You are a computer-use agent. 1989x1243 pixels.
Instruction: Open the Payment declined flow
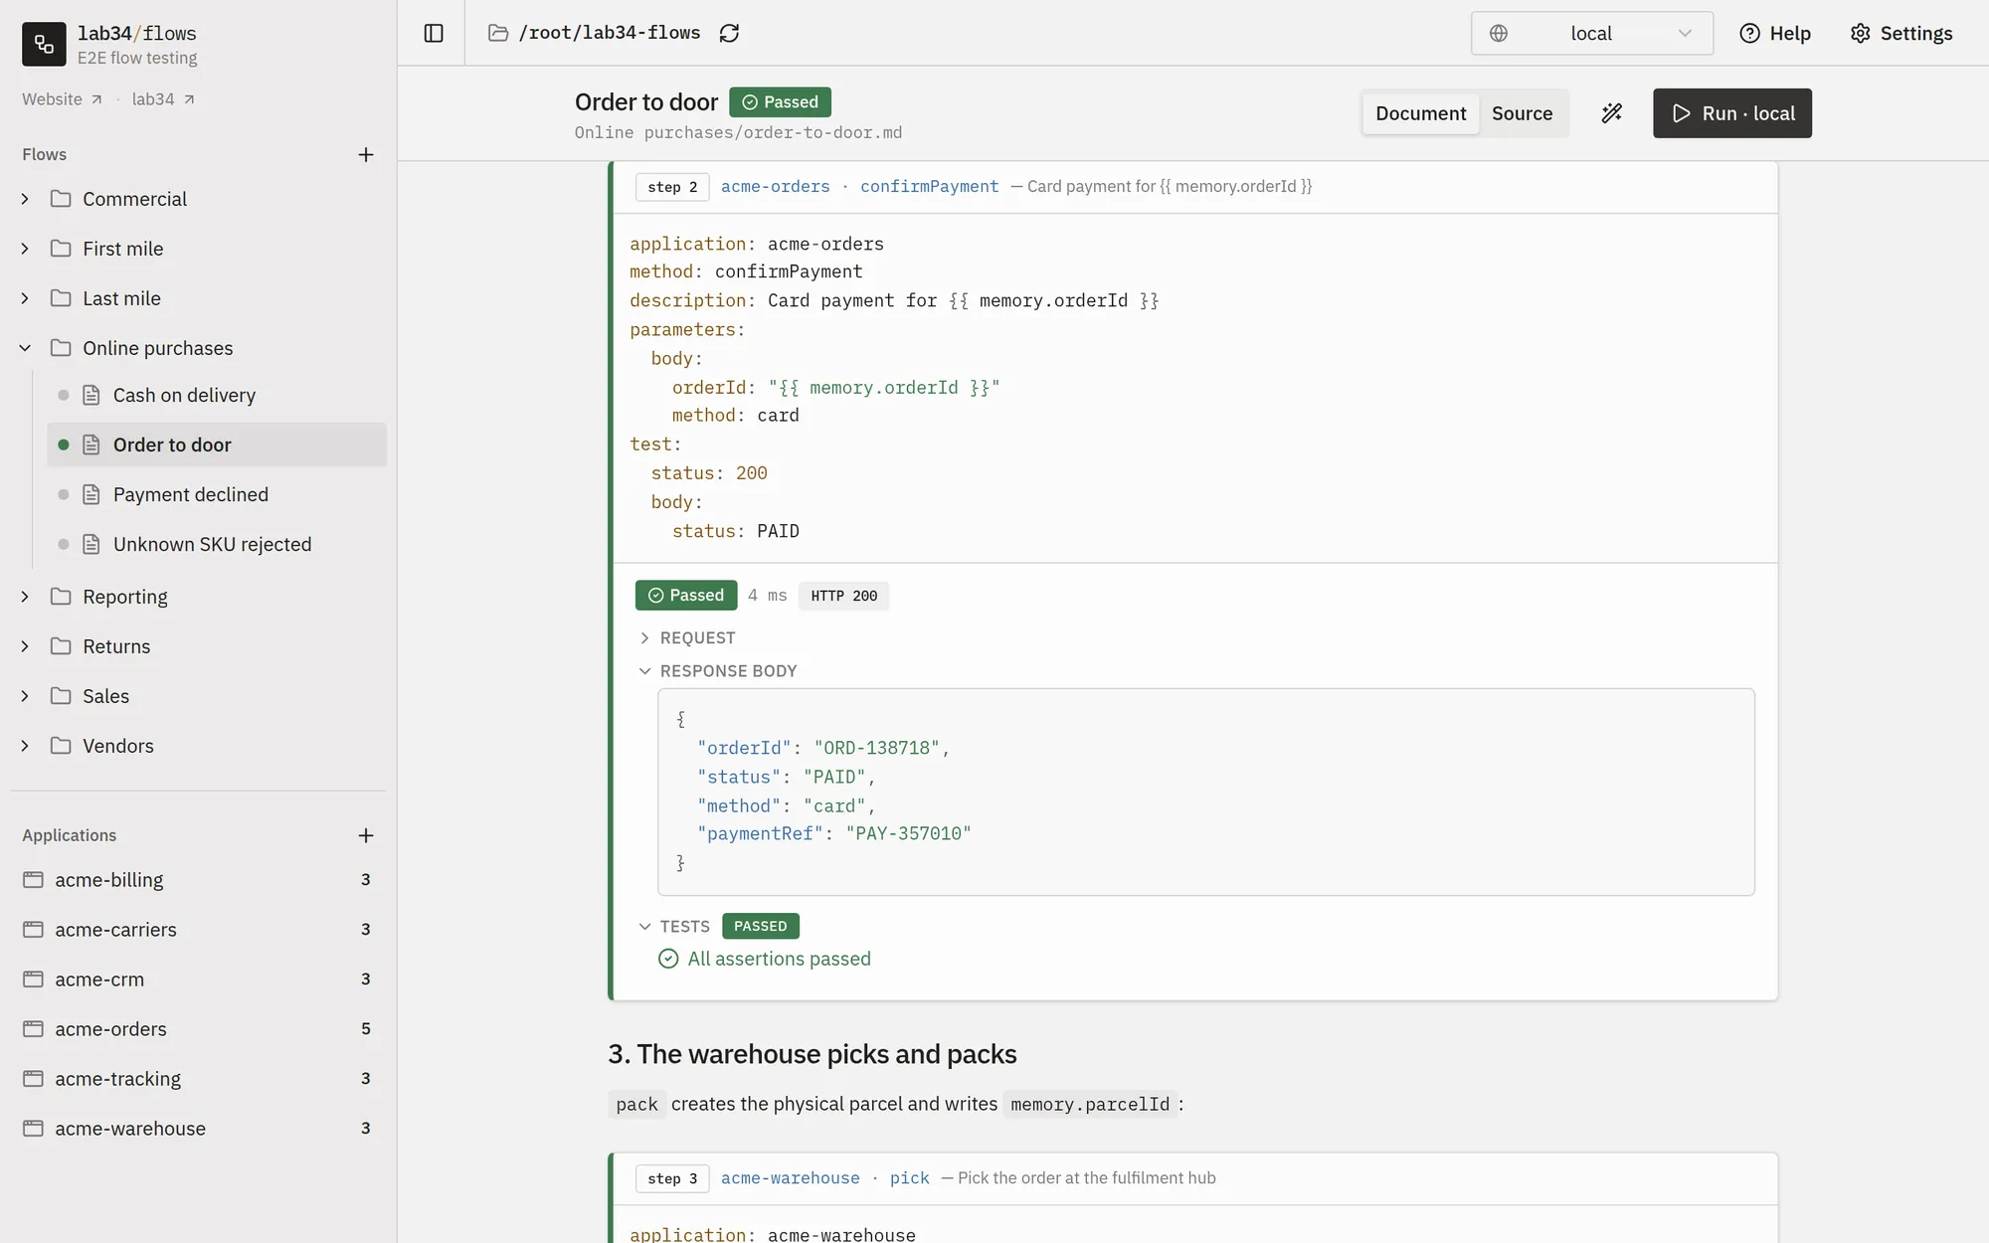[x=217, y=494]
